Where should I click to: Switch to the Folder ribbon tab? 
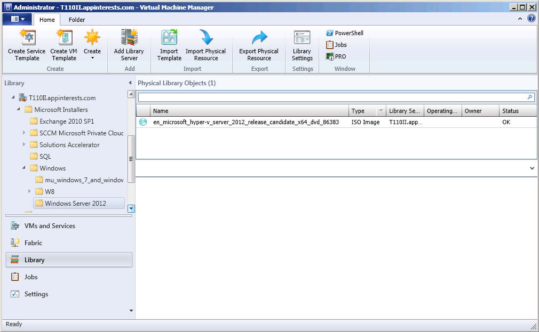[x=77, y=20]
